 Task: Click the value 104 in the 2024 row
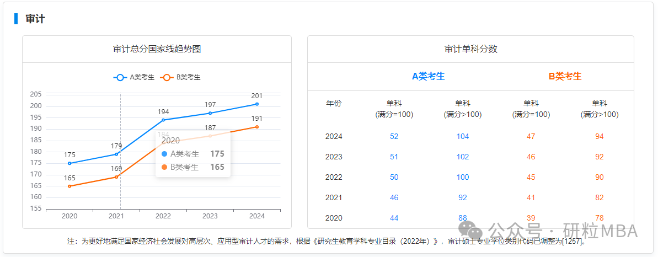[462, 136]
